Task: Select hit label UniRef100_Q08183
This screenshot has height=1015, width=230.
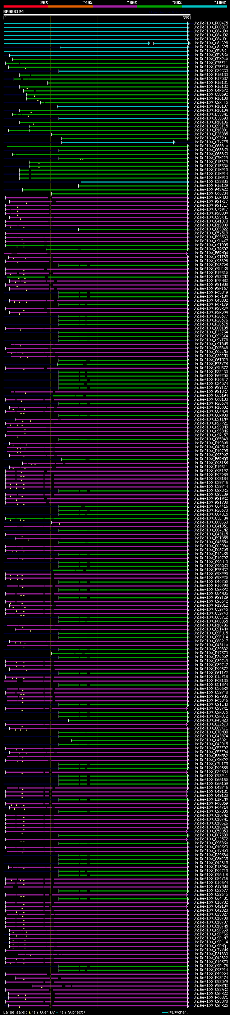Action: (210, 400)
